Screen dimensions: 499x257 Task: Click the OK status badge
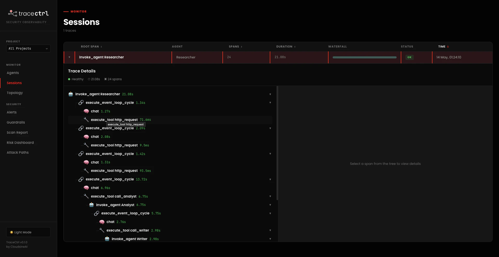(409, 57)
